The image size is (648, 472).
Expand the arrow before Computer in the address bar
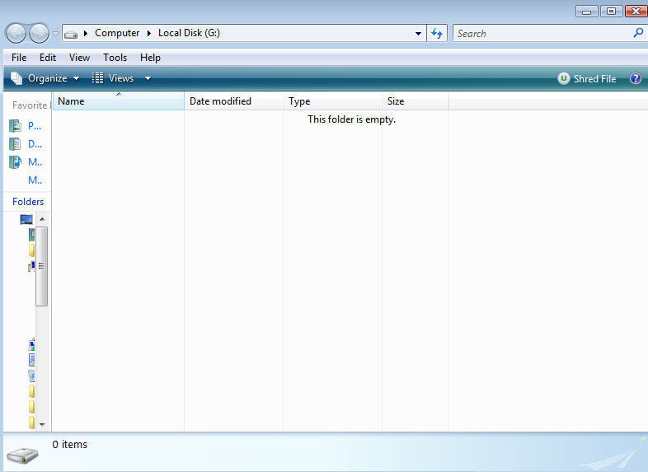pyautogui.click(x=86, y=33)
